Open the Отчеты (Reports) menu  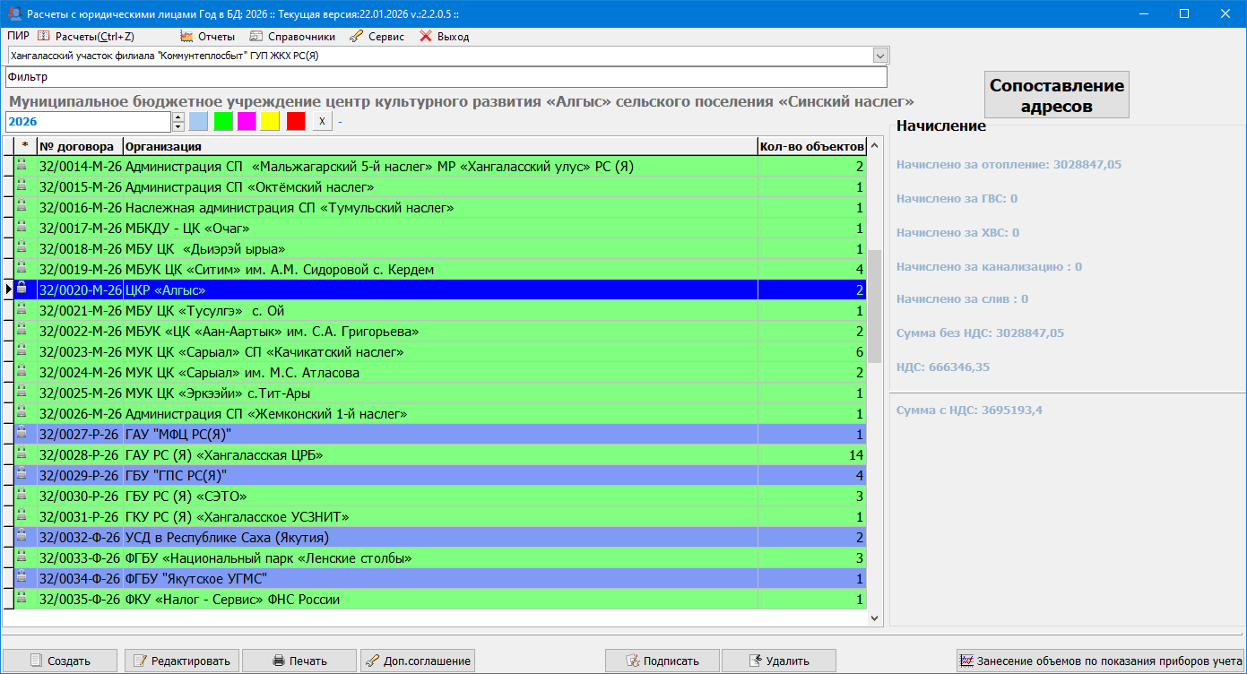[207, 37]
